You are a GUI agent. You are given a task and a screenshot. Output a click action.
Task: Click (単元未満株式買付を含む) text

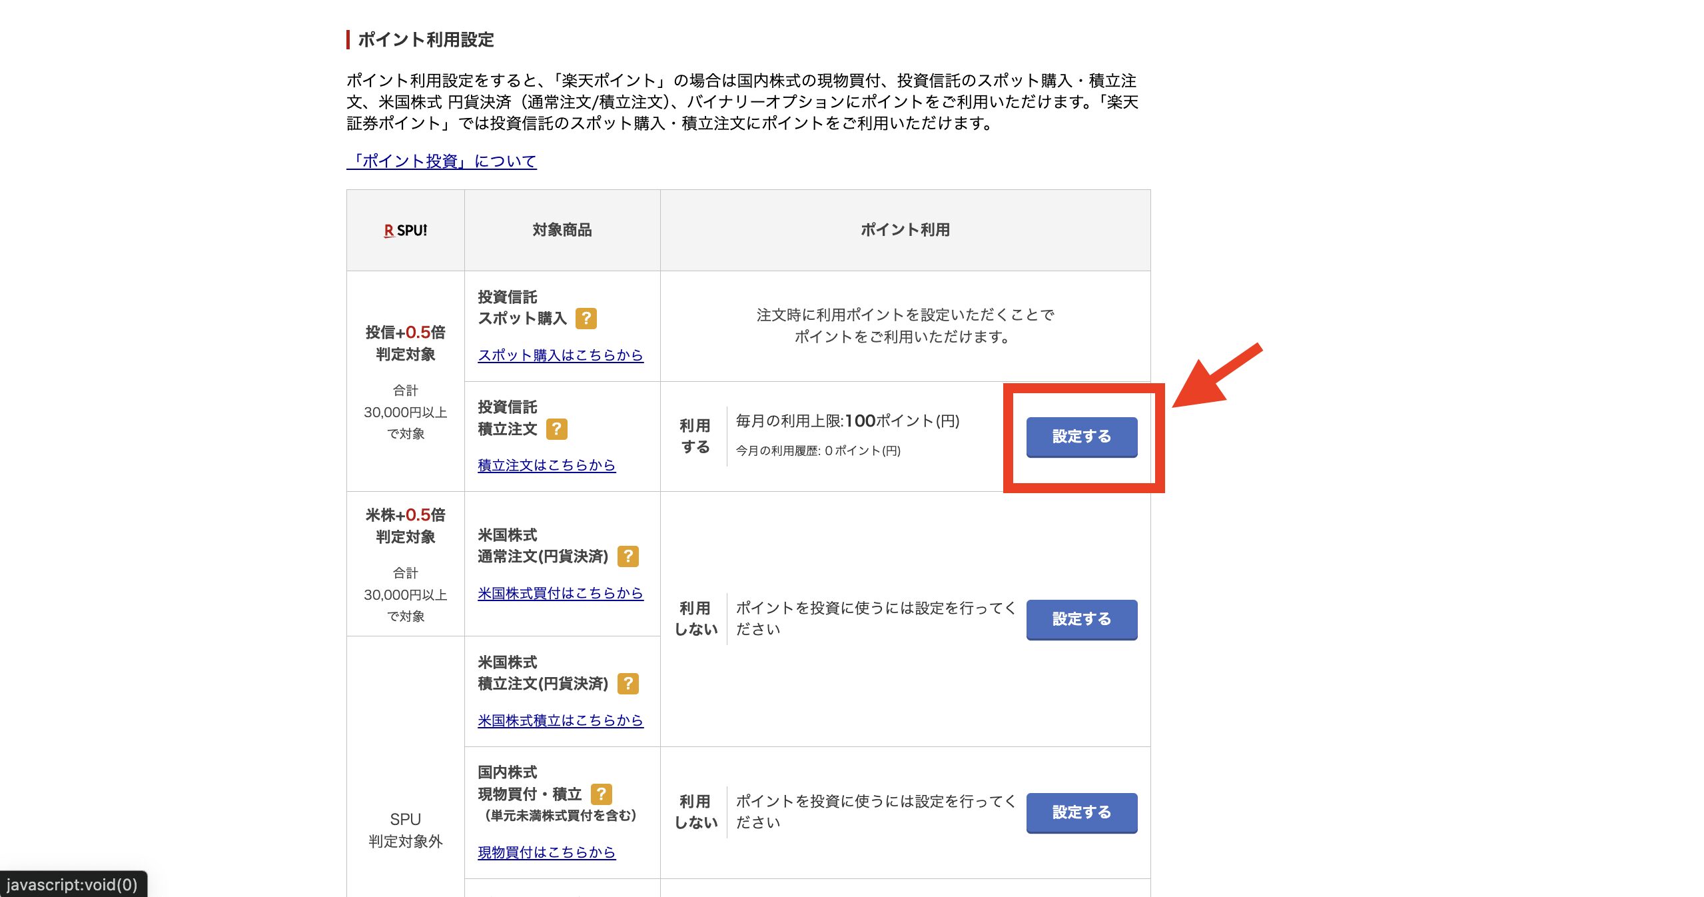[560, 816]
